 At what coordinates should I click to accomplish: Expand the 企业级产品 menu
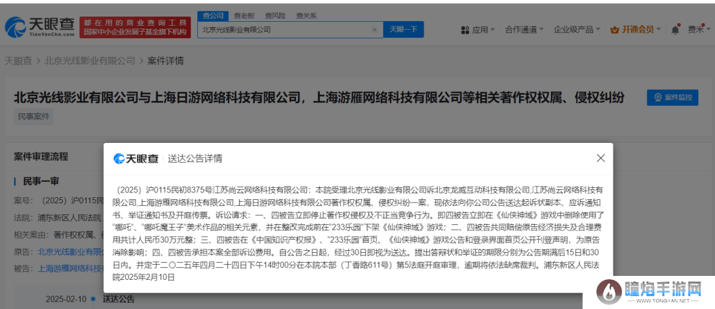[x=577, y=30]
